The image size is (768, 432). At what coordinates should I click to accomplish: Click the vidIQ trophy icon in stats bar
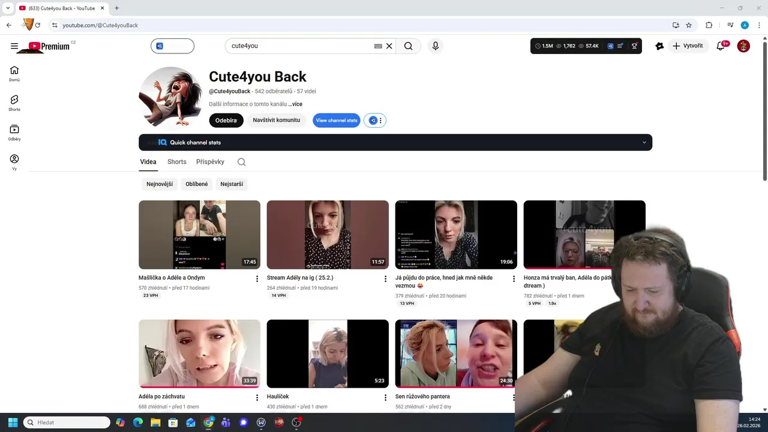634,46
